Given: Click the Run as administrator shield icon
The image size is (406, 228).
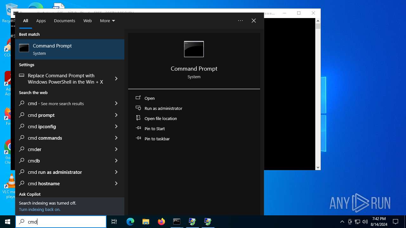Looking at the screenshot, I should [x=138, y=108].
